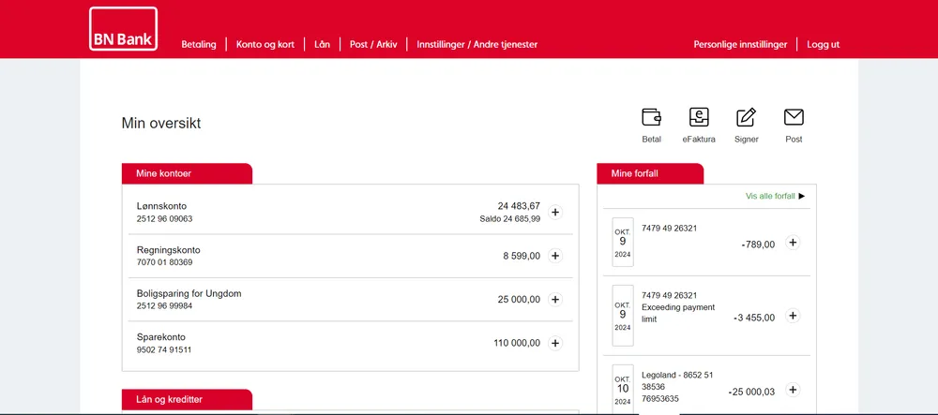Open Personlige innstillinger
938x415 pixels.
740,44
